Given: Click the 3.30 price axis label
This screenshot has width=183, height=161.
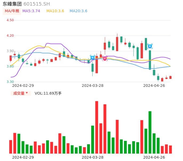Looking at the screenshot, I should [10, 82].
